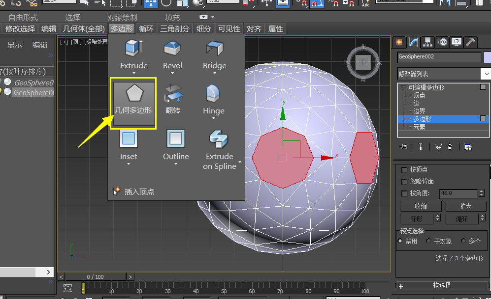The image size is (491, 299).
Task: Click the Bridge tool icon
Action: point(214,49)
